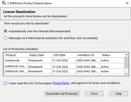
Task: Uncheck the HCL Technologies privacy agreement checkbox
Action: pyautogui.click(x=5, y=83)
